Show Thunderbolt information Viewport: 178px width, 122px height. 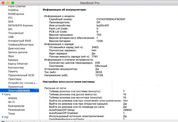pyautogui.click(x=16, y=33)
